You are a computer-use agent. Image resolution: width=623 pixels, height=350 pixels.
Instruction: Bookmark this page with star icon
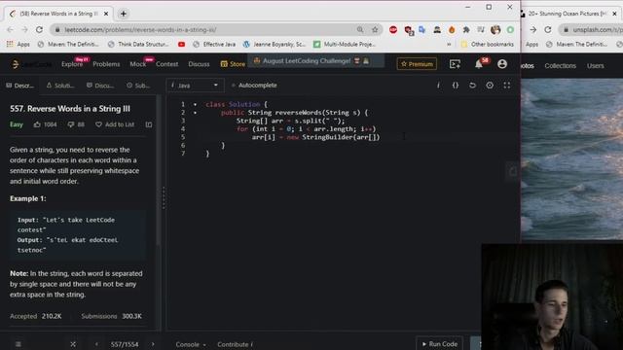coord(375,30)
